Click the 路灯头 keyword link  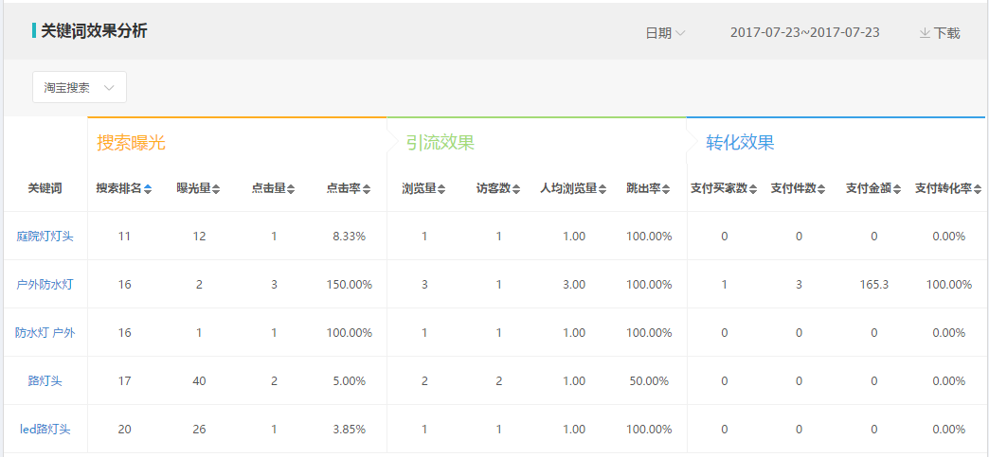[45, 381]
